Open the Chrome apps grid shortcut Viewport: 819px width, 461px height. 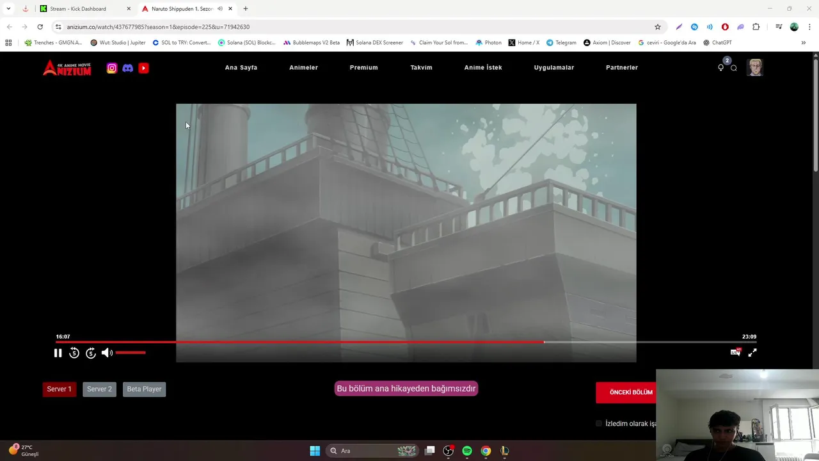pos(8,43)
